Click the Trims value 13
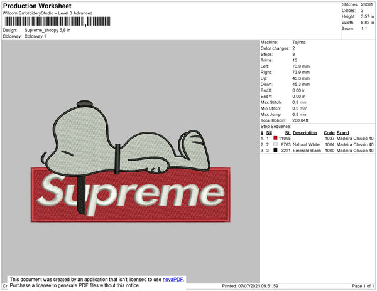This screenshot has width=377, height=291. [x=295, y=60]
